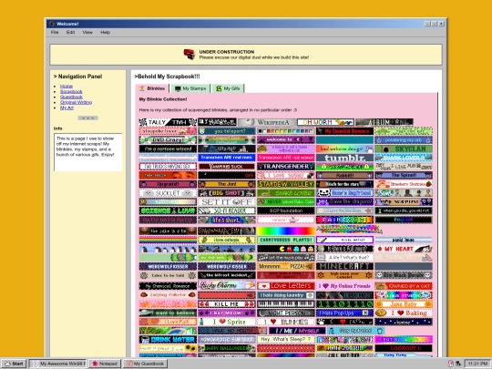Click the Lucky Charms blinkie
The width and height of the screenshot is (492, 369).
pos(227,286)
